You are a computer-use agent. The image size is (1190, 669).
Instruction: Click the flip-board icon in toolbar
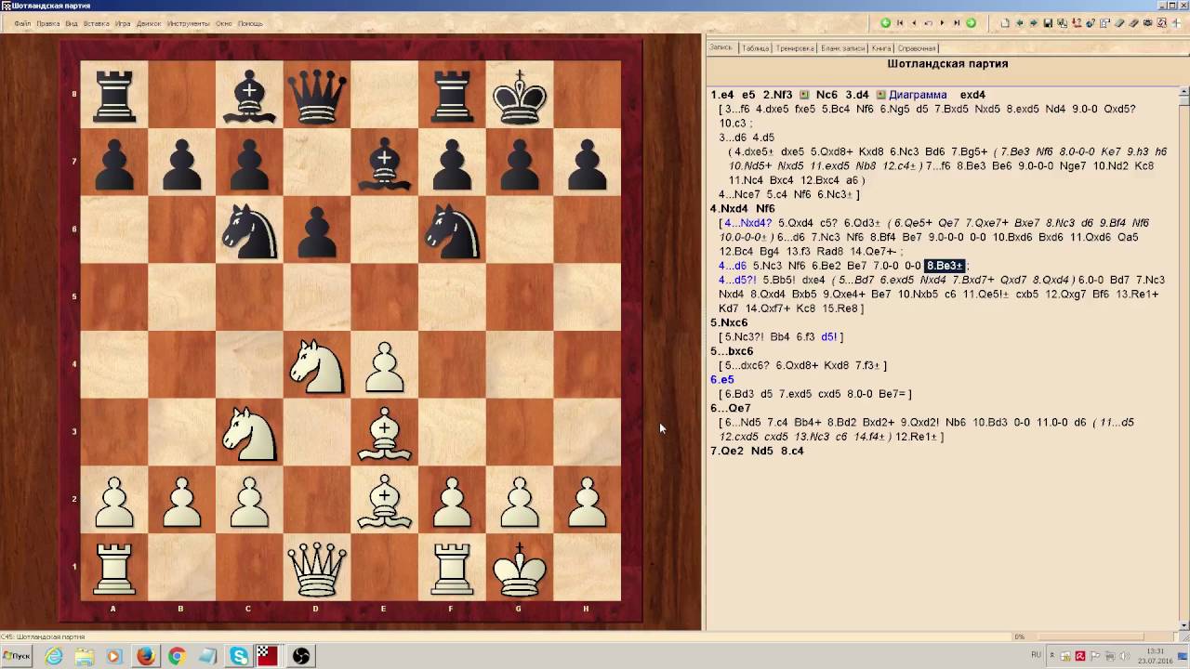[1162, 23]
